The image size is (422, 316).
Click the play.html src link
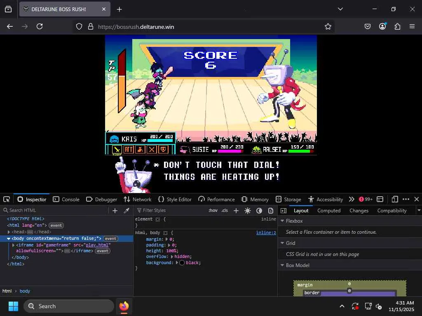[x=97, y=245]
